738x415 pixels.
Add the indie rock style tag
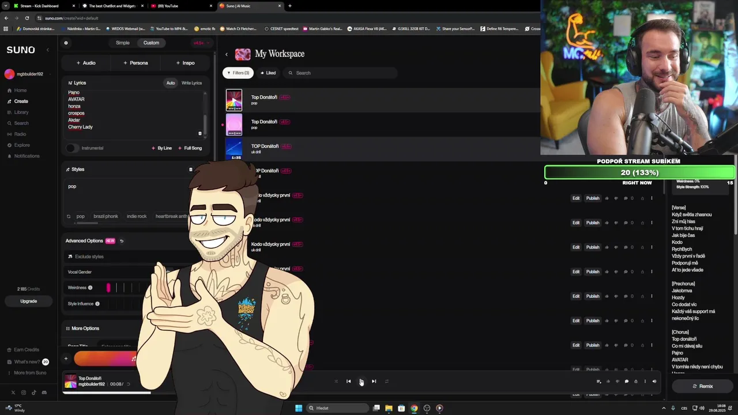click(x=137, y=216)
